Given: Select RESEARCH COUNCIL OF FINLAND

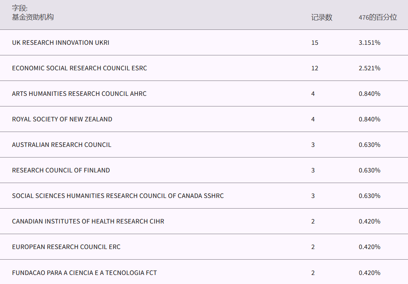Looking at the screenshot, I should pos(61,170).
